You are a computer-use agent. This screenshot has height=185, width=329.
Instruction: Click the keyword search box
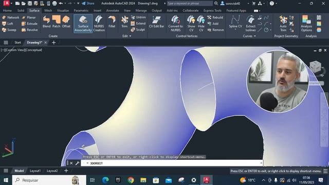pyautogui.click(x=190, y=4)
